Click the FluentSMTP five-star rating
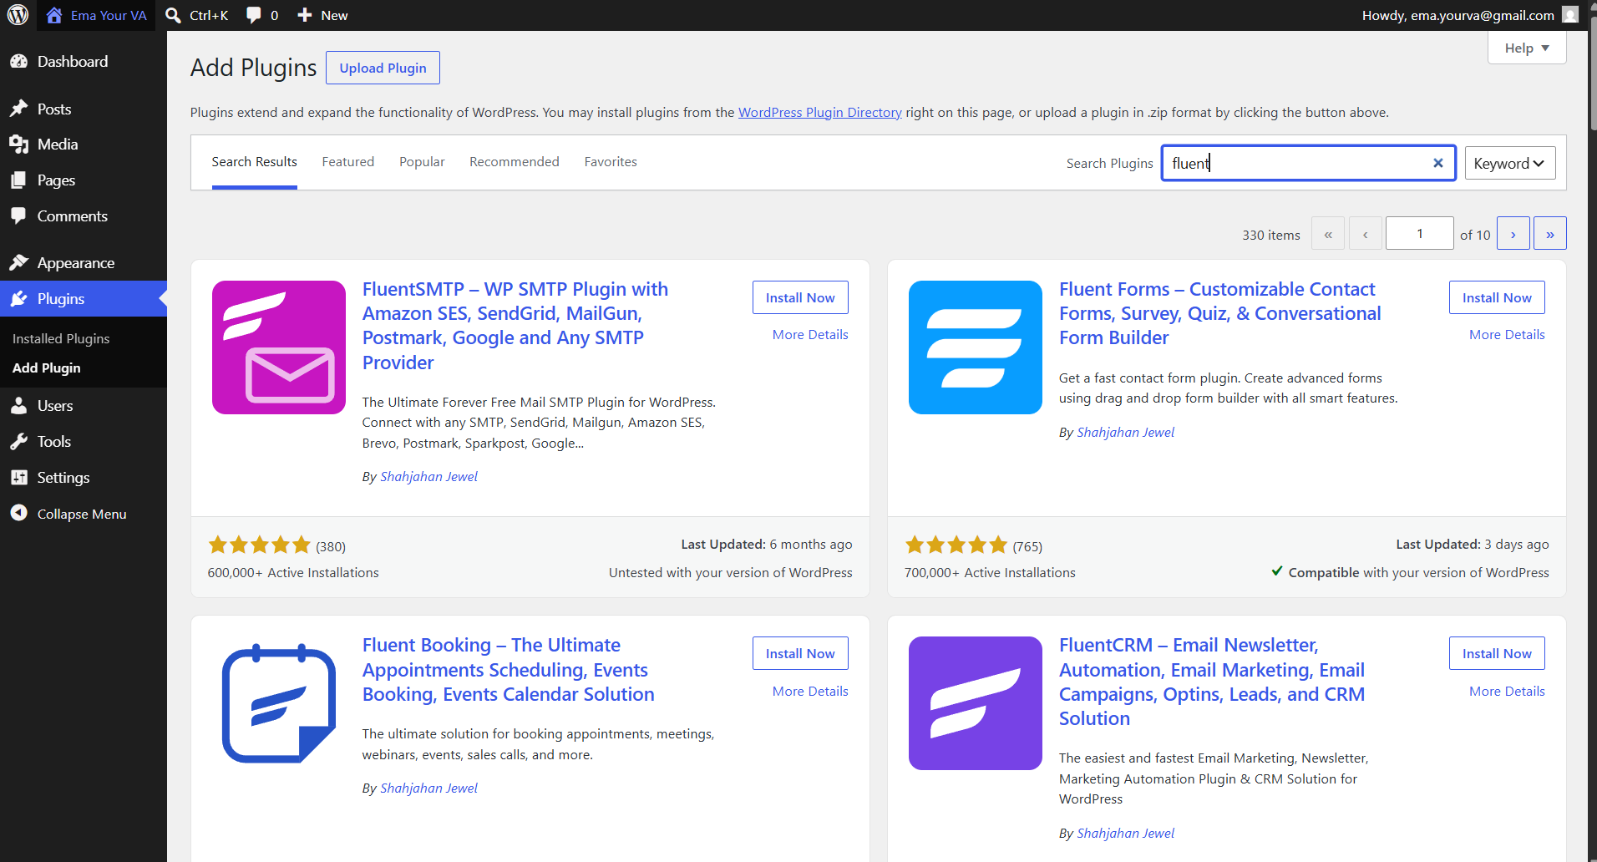Image resolution: width=1597 pixels, height=862 pixels. (259, 545)
